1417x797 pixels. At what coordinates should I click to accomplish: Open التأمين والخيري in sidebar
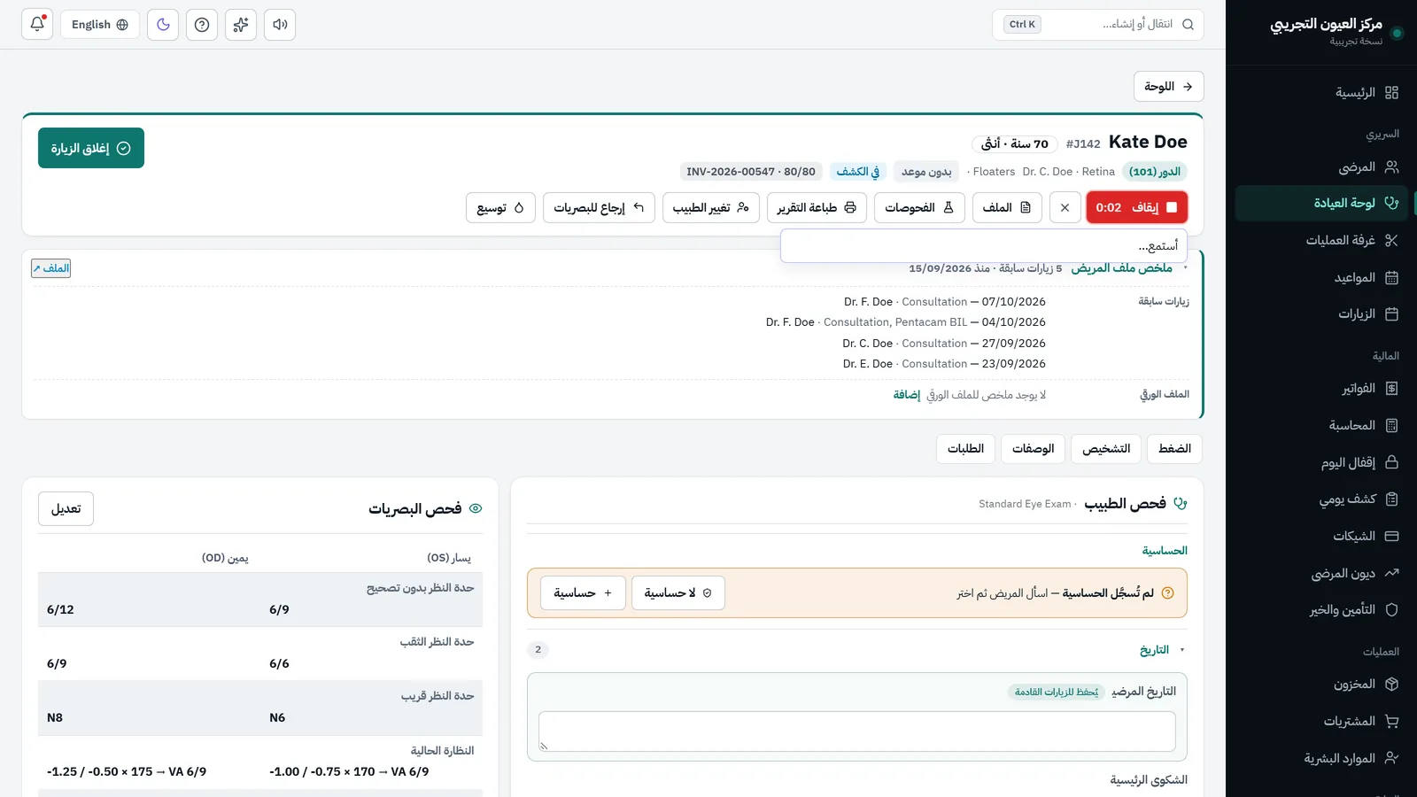coord(1320,609)
